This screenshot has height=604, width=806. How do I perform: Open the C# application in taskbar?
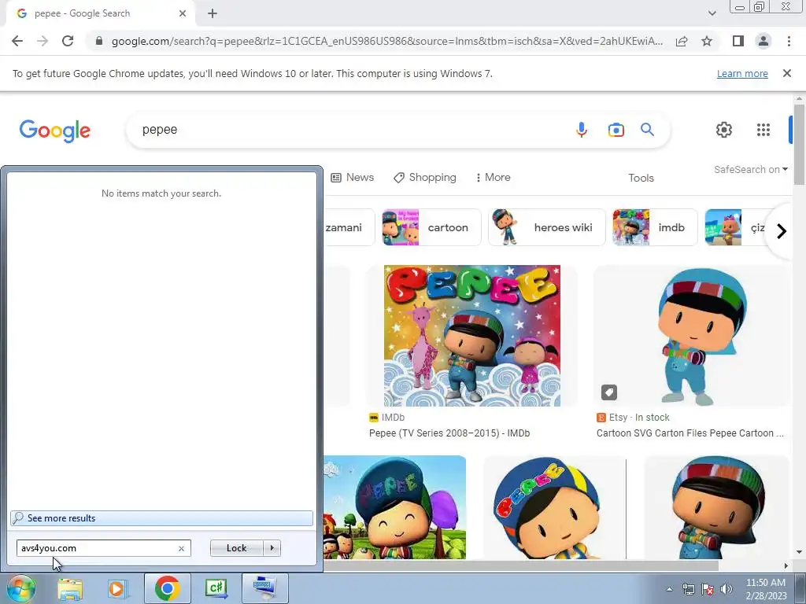pyautogui.click(x=216, y=588)
